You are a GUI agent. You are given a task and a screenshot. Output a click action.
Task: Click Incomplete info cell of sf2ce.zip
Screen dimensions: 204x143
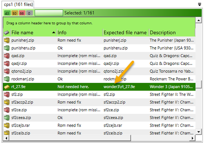click(79, 110)
